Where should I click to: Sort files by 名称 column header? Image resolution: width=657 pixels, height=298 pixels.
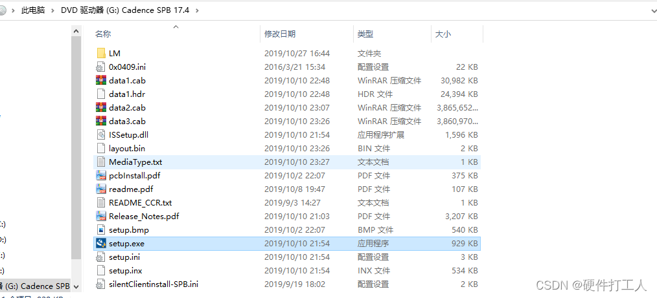tap(104, 34)
